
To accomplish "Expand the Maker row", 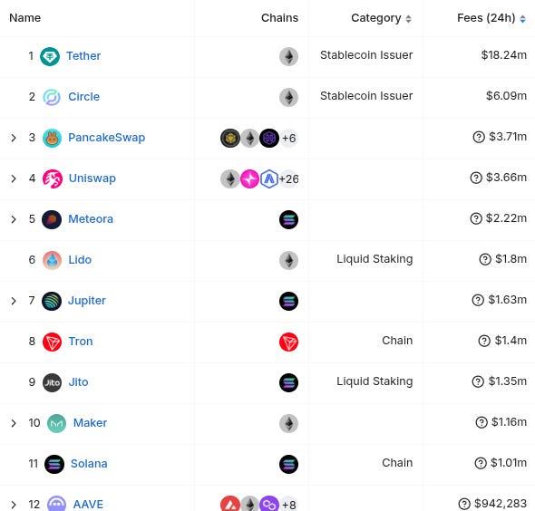I will click(14, 423).
